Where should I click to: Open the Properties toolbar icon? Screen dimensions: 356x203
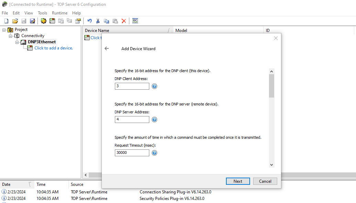78,21
